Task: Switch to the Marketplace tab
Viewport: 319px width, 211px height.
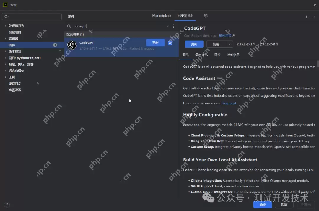Action: point(162,16)
